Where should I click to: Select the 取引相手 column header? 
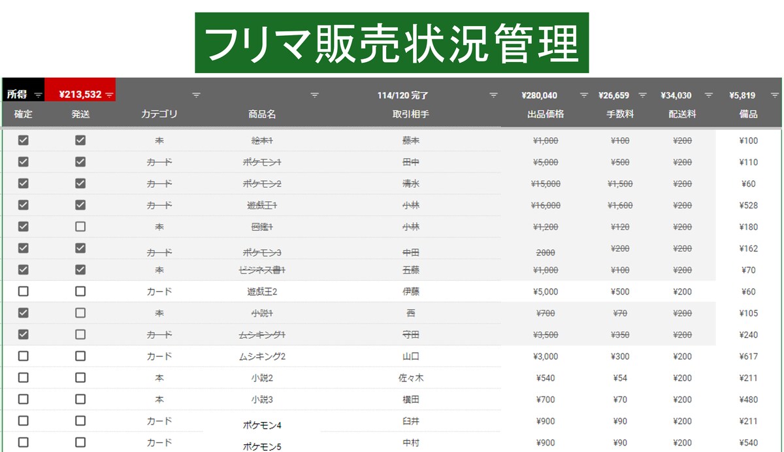410,114
